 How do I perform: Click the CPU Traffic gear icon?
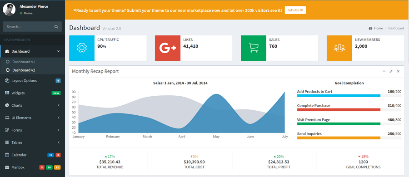[82, 48]
